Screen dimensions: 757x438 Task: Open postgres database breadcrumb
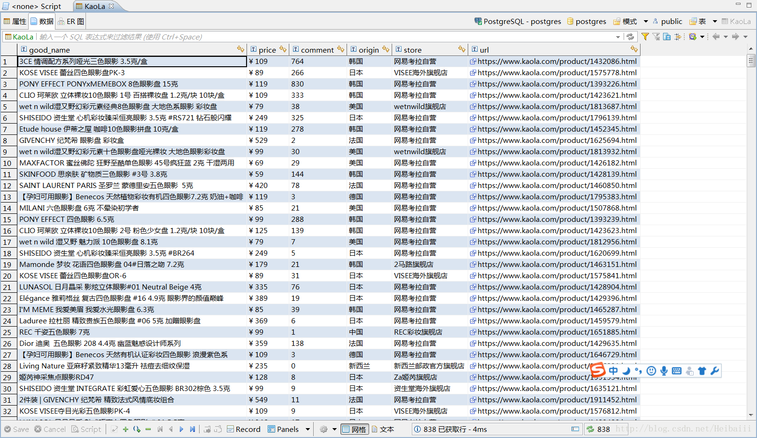tap(587, 21)
